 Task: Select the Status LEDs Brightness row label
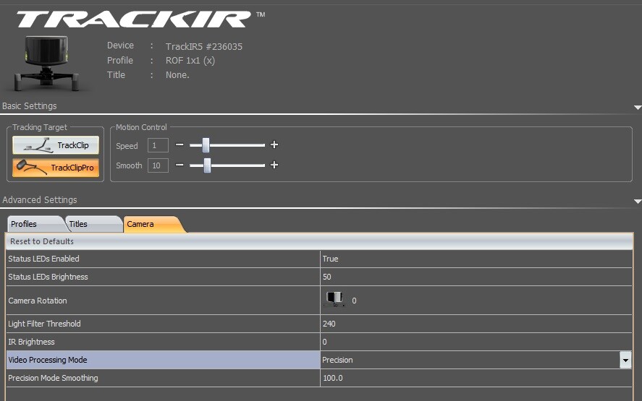(48, 277)
